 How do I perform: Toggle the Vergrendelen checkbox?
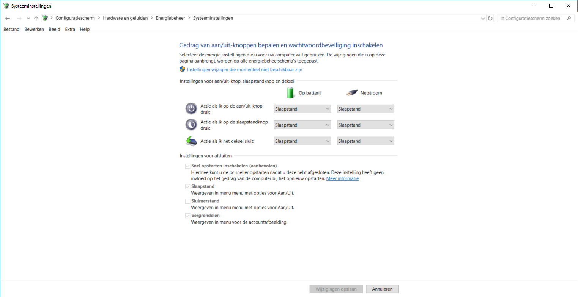click(187, 216)
